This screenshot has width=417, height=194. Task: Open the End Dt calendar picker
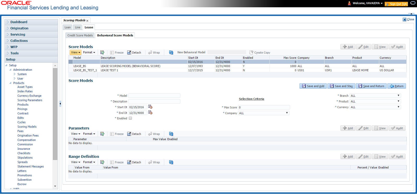[x=150, y=113]
